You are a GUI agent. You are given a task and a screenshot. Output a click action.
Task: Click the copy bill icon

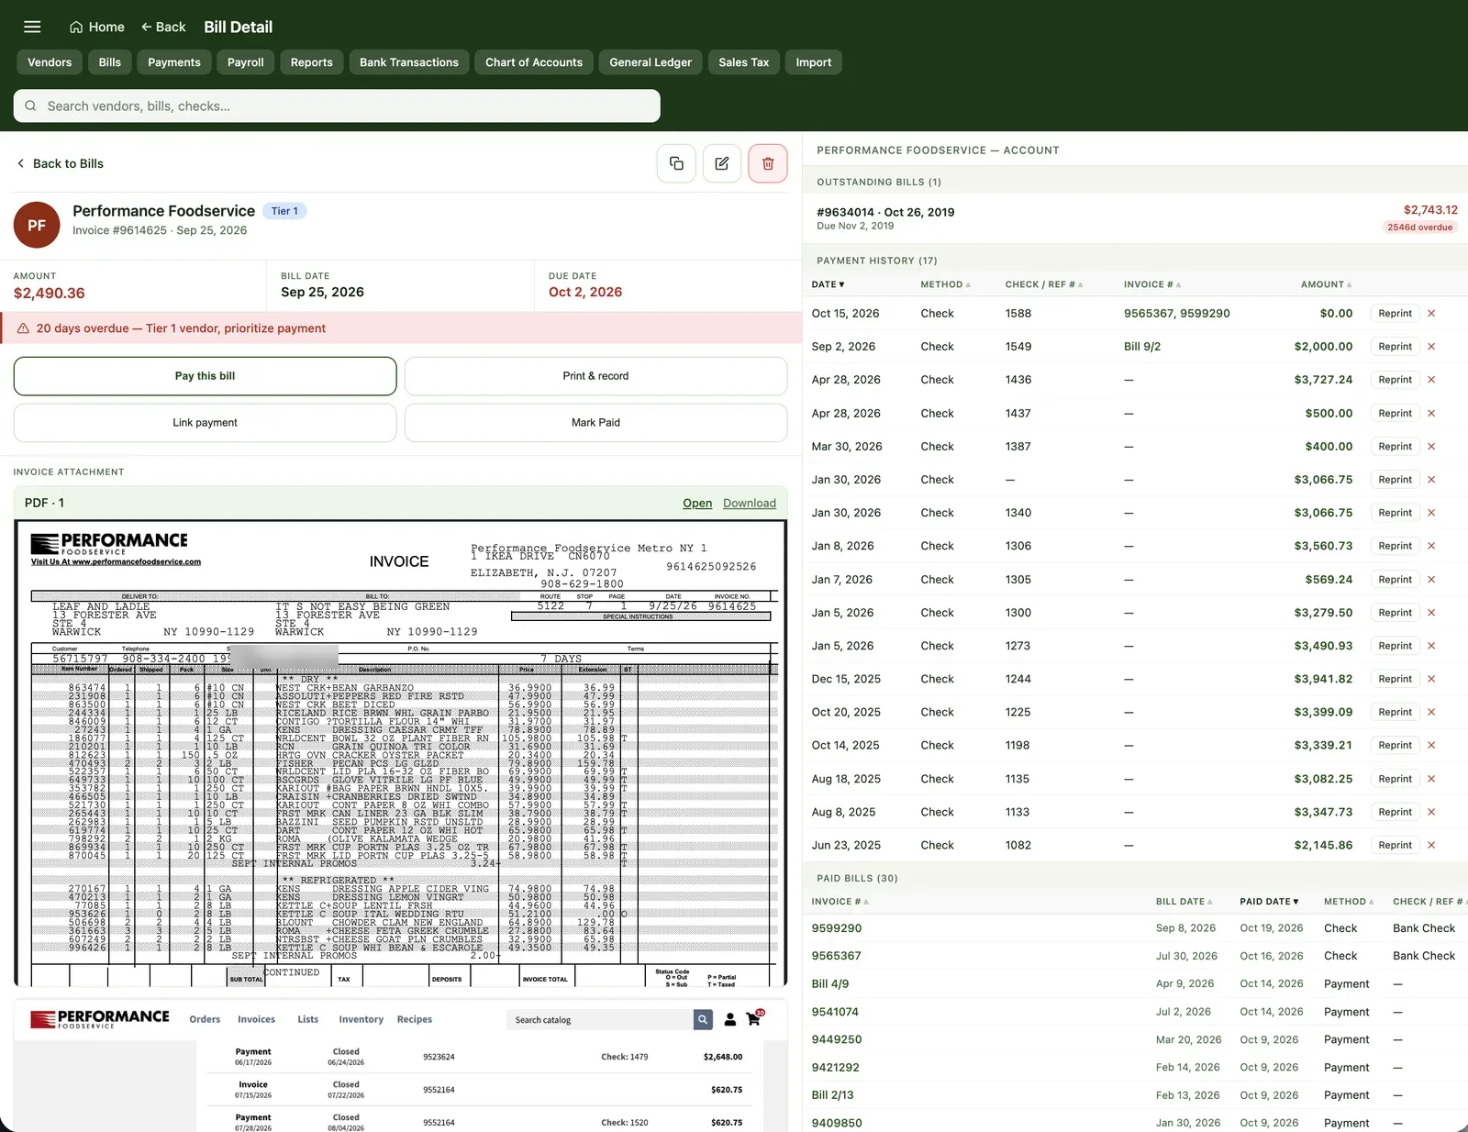pos(676,163)
